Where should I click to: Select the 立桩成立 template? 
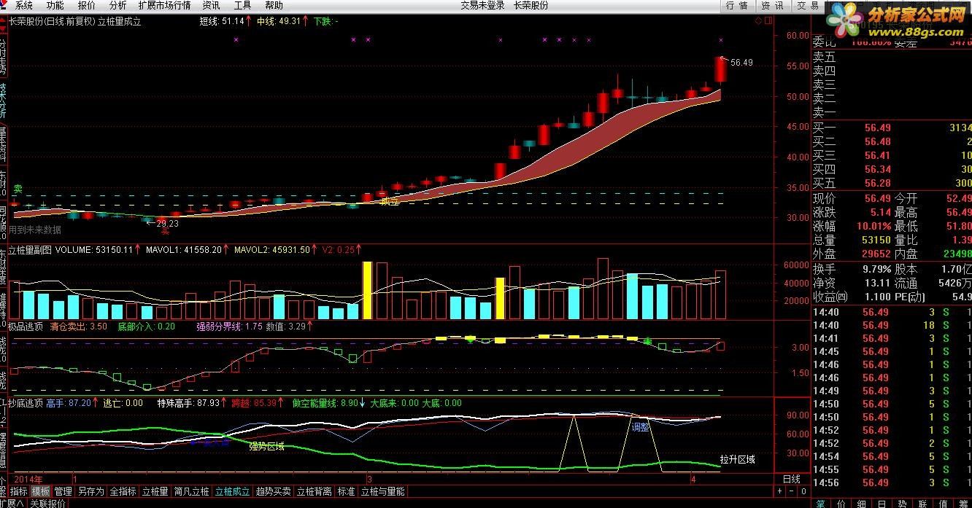pyautogui.click(x=232, y=492)
